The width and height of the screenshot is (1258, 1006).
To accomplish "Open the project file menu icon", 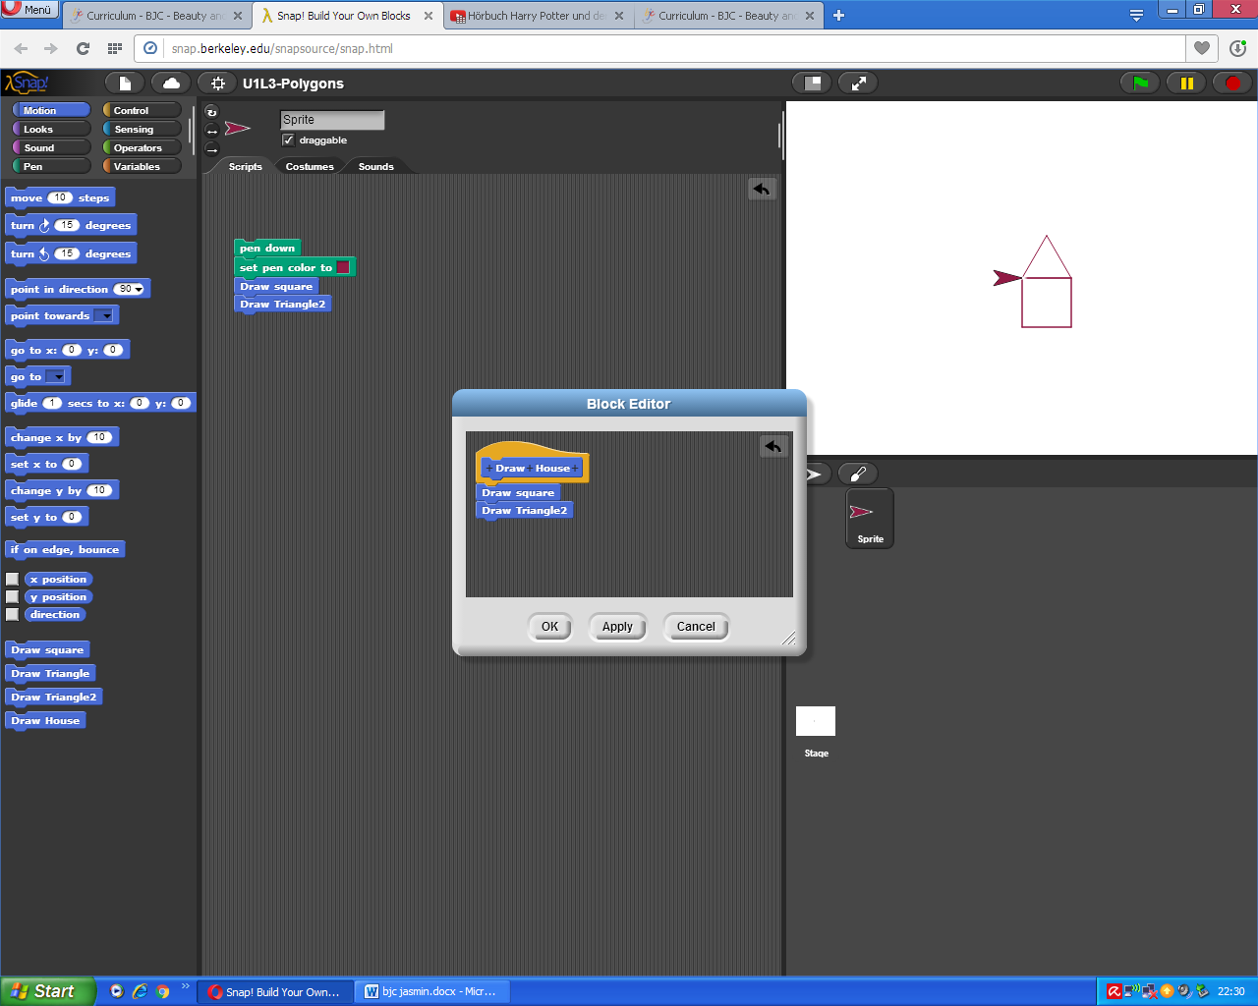I will (x=125, y=84).
